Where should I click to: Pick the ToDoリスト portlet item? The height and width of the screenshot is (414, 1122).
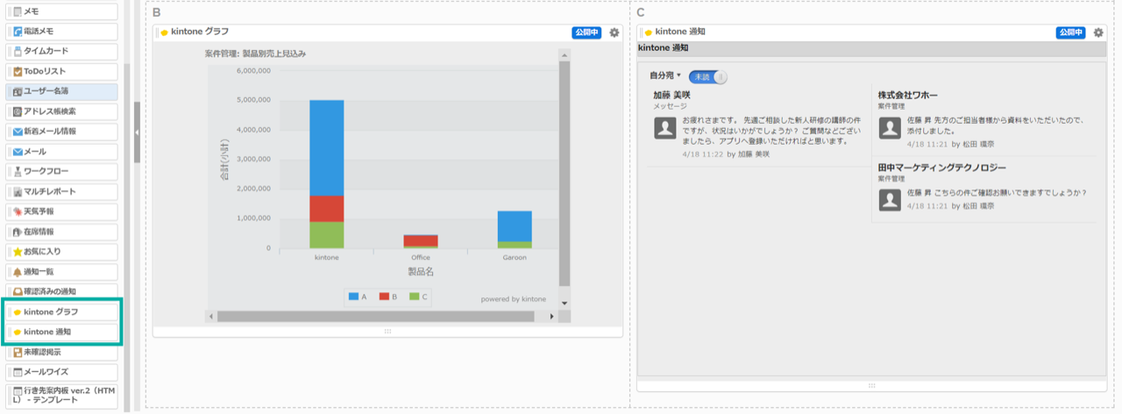pyautogui.click(x=61, y=72)
